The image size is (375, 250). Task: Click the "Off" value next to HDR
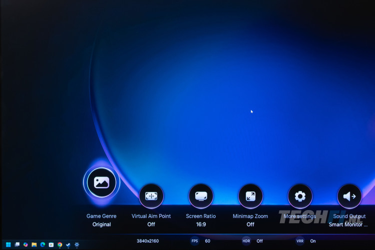tap(260, 241)
